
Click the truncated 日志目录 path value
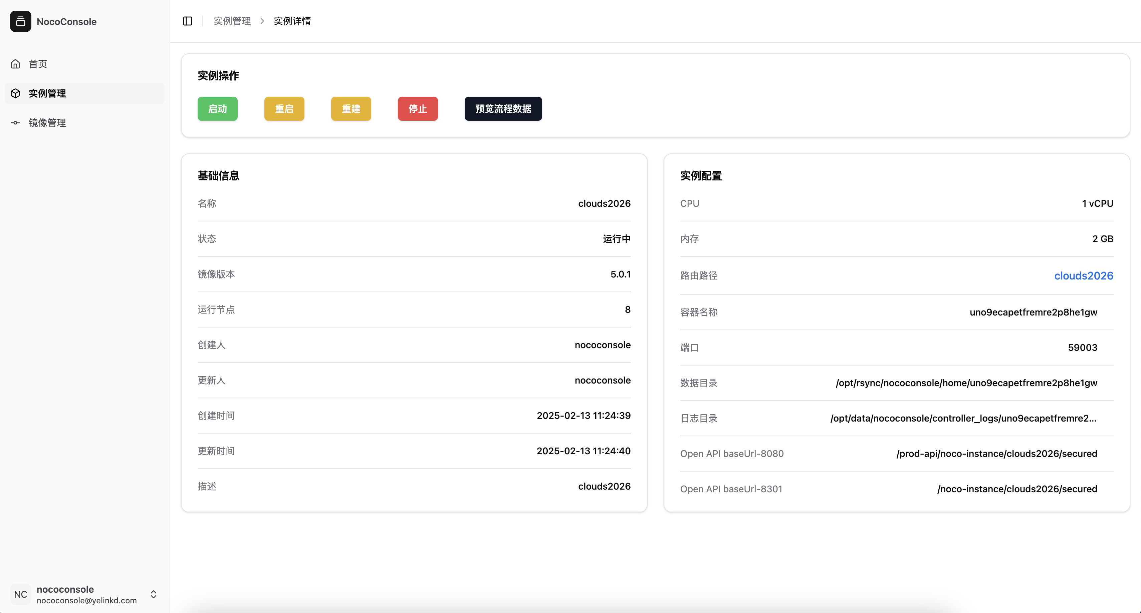[963, 418]
